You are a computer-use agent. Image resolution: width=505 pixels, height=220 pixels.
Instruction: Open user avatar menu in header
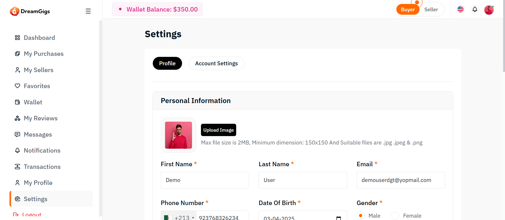[489, 10]
